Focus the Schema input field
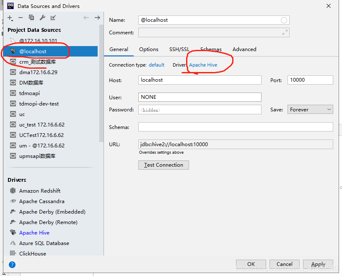Image resolution: width=342 pixels, height=276 pixels. coord(236,127)
